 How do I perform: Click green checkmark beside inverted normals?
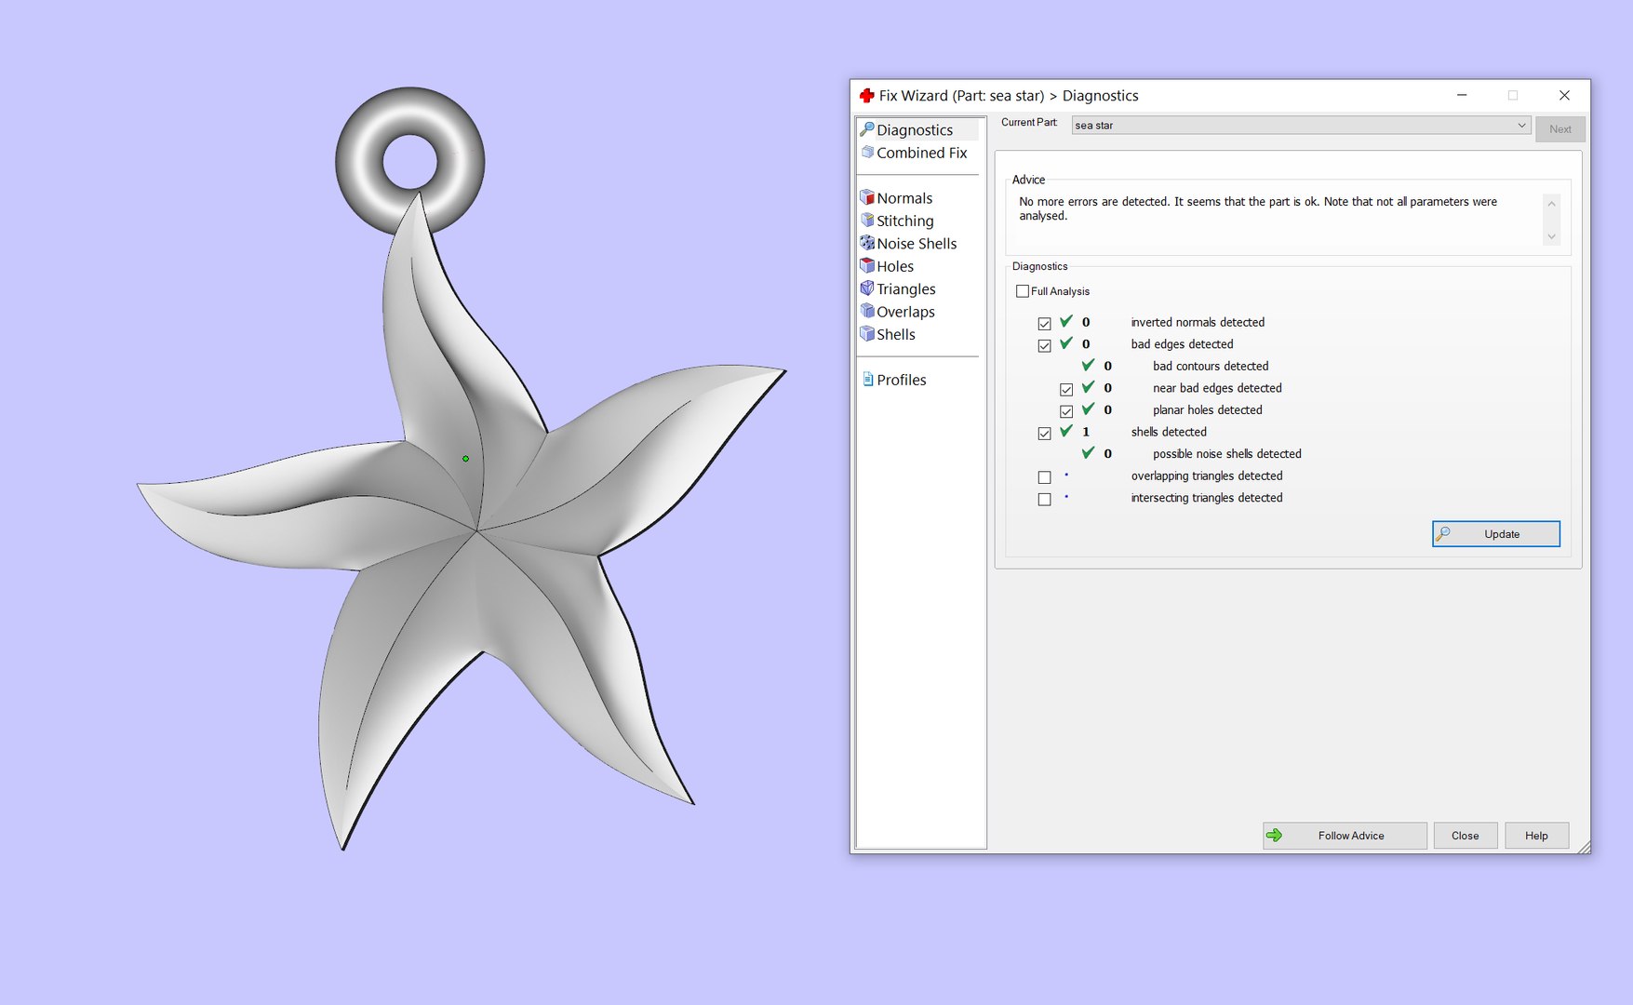1066,321
